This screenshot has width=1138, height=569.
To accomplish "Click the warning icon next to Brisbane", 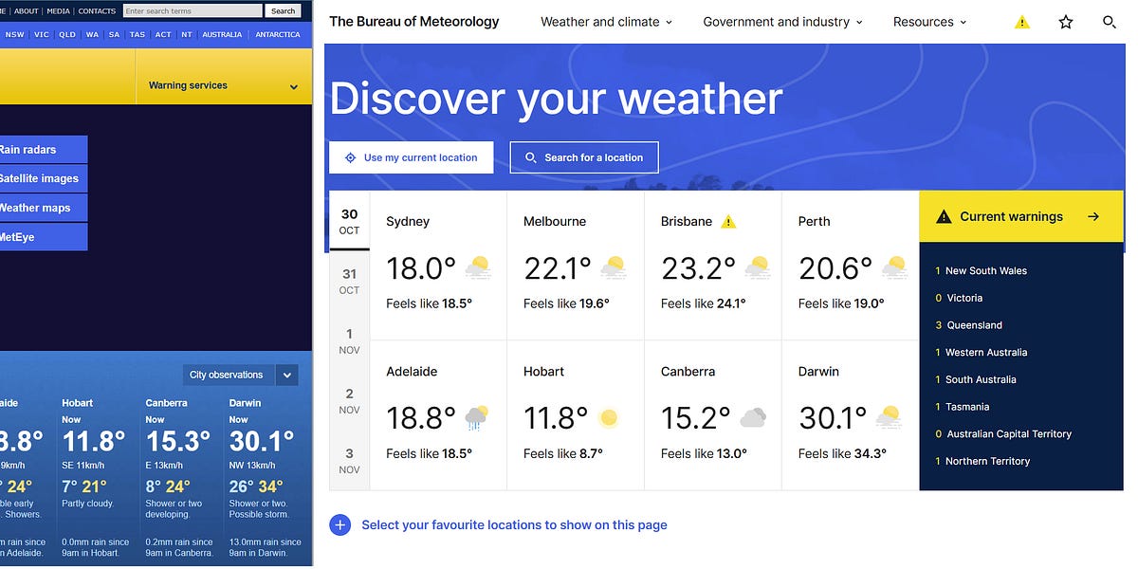I will tap(728, 221).
